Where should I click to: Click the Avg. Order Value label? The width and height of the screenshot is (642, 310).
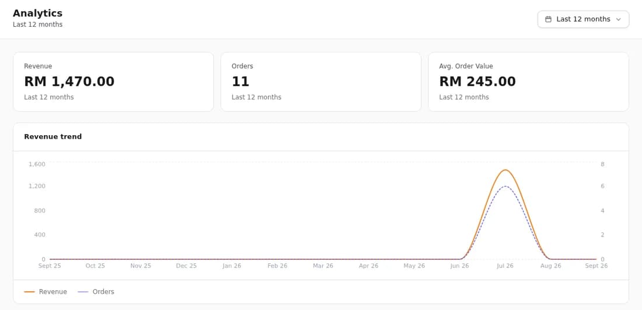click(466, 66)
